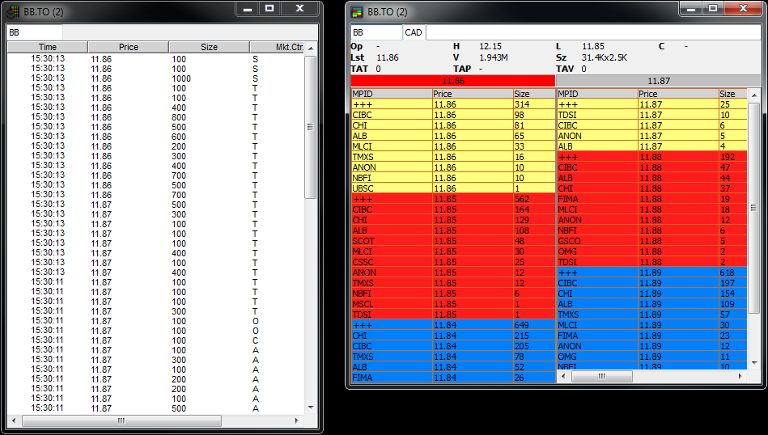Click right arrow on time and sales horizontal scrollbar
The width and height of the screenshot is (768, 435).
[x=299, y=420]
